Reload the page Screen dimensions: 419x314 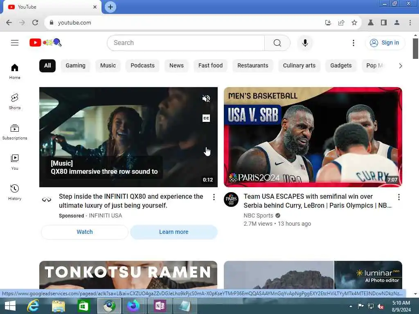[x=35, y=23]
